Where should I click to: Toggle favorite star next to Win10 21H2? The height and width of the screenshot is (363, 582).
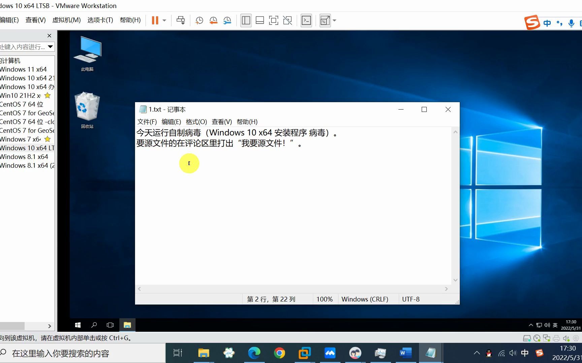(47, 95)
